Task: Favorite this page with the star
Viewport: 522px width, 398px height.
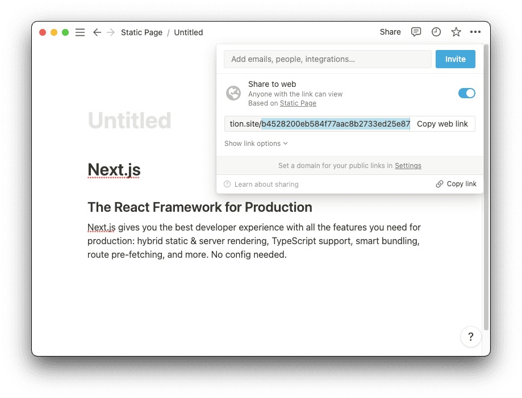Action: (456, 32)
